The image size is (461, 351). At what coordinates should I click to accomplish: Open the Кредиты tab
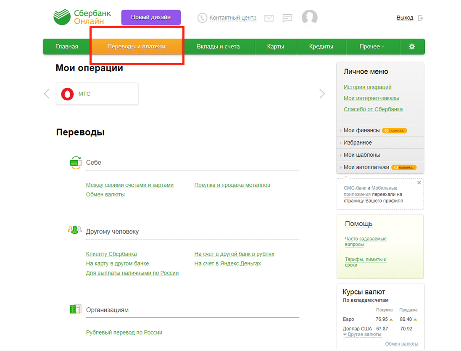coord(321,47)
